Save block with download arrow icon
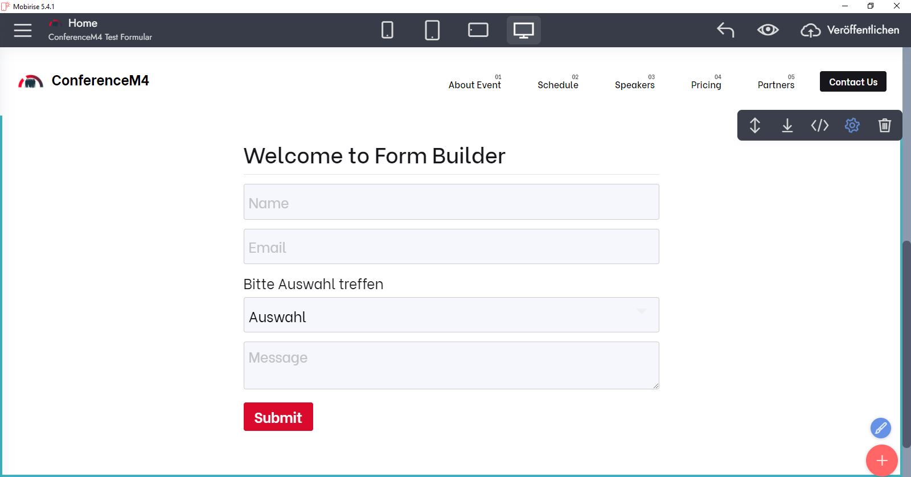The width and height of the screenshot is (911, 477). [x=787, y=125]
